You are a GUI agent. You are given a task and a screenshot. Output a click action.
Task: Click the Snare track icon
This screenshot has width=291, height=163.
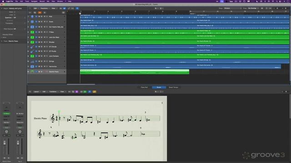[32, 22]
